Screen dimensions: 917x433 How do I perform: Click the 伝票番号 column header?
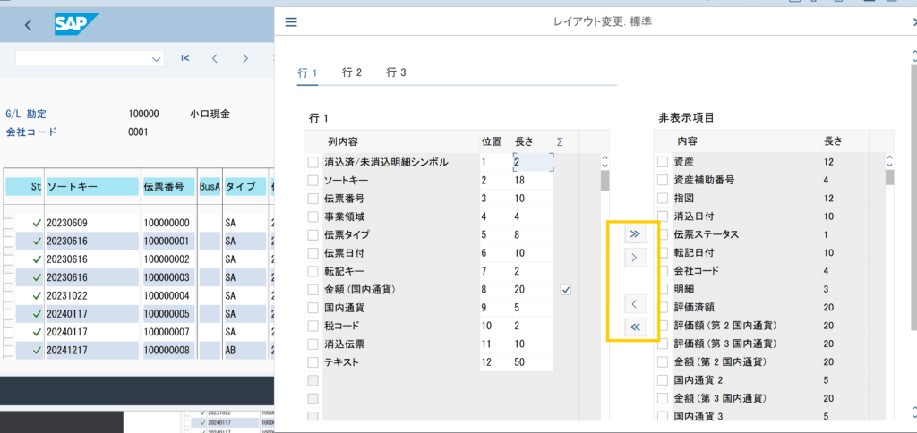pyautogui.click(x=167, y=187)
